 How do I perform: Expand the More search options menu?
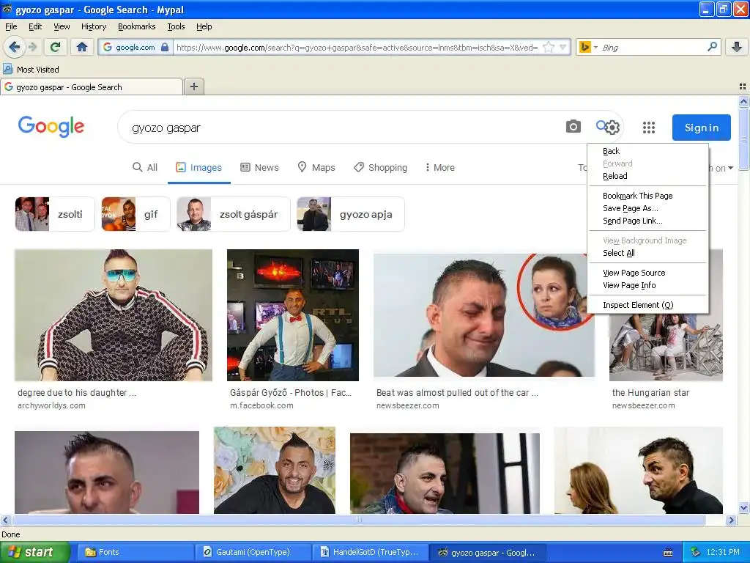(x=439, y=168)
